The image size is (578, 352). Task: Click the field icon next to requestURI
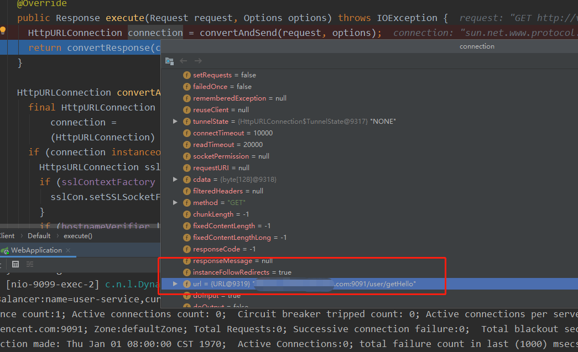187,168
